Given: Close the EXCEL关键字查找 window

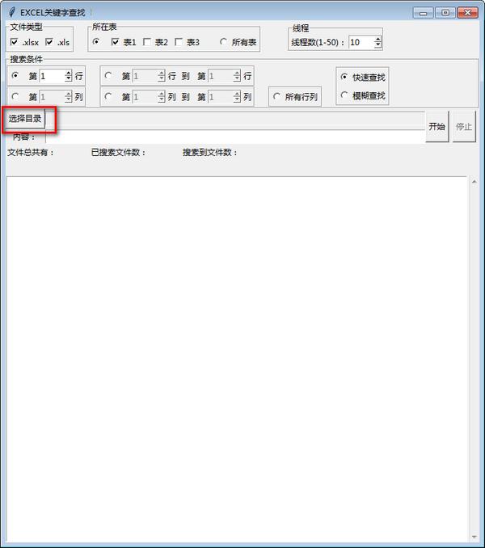Looking at the screenshot, I should pos(467,13).
